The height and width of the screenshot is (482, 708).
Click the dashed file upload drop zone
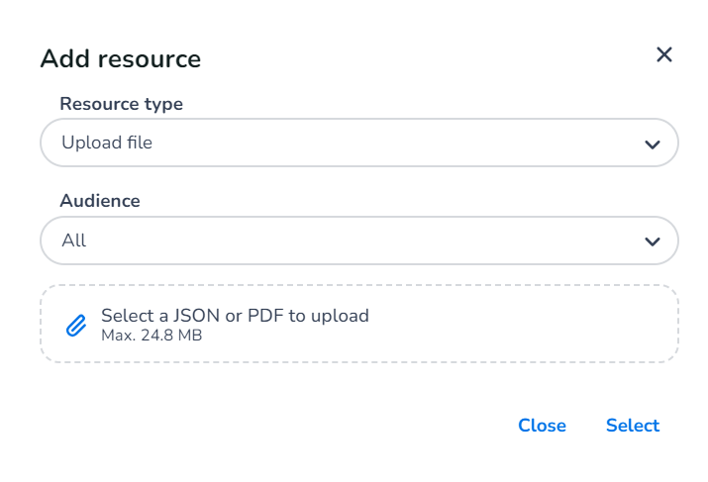[359, 324]
